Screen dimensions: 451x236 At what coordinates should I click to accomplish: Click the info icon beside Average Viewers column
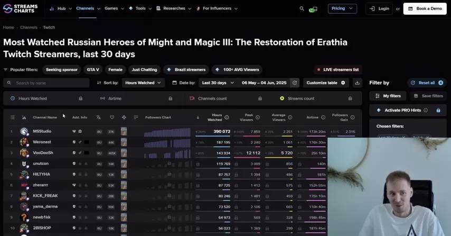[290, 117]
